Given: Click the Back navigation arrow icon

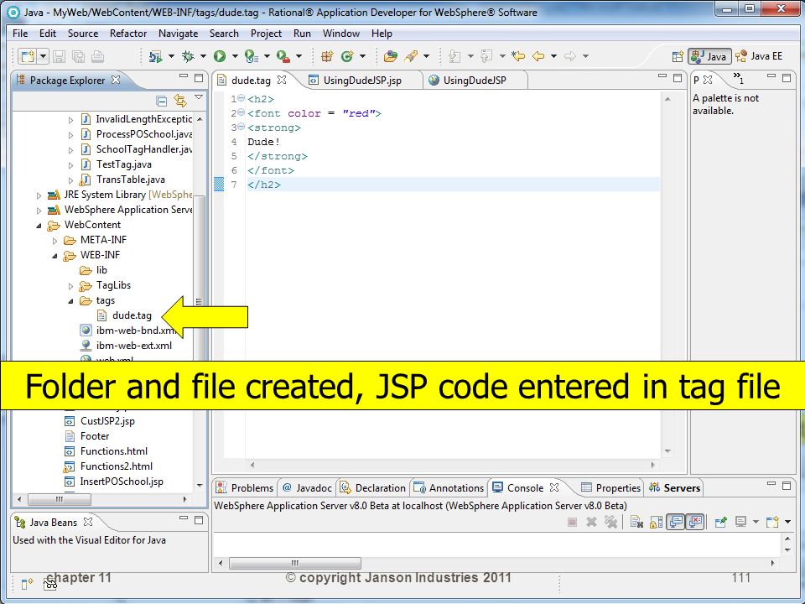Looking at the screenshot, I should (x=538, y=56).
